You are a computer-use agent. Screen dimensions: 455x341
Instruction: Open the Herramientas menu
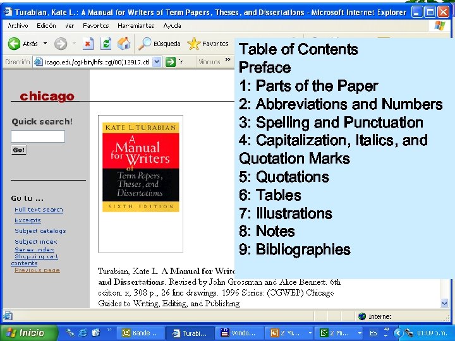point(136,25)
